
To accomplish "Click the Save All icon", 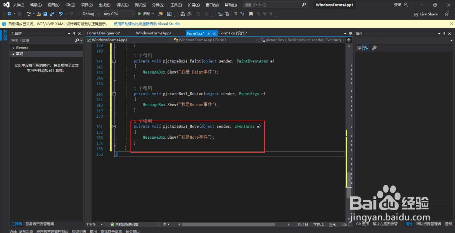I will (x=52, y=14).
